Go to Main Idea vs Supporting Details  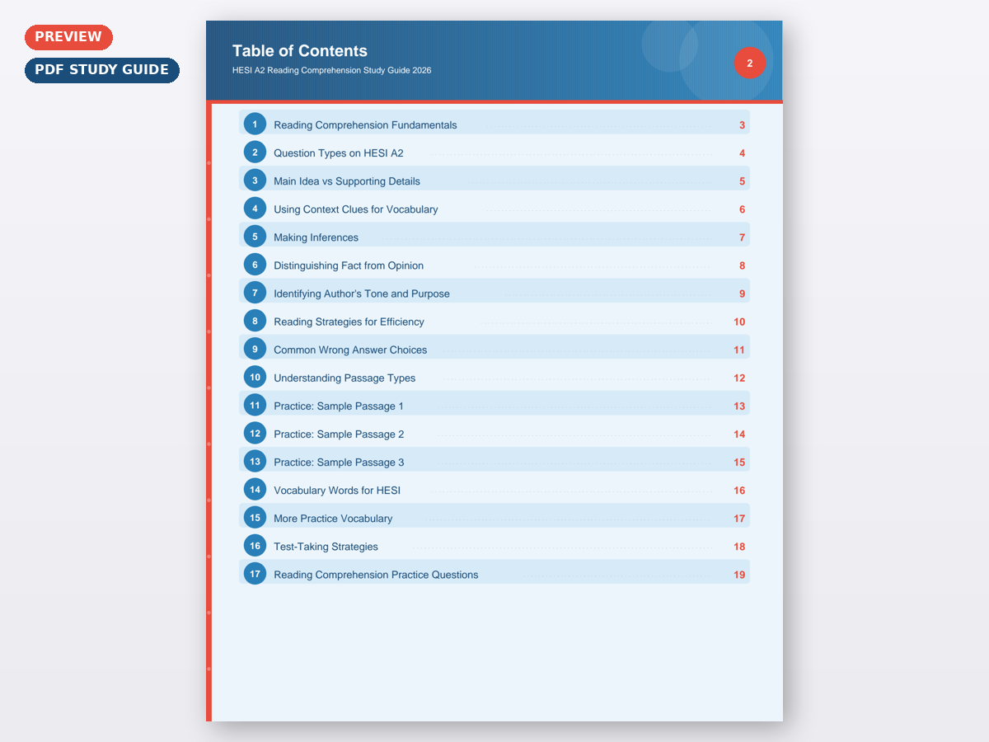click(x=346, y=181)
